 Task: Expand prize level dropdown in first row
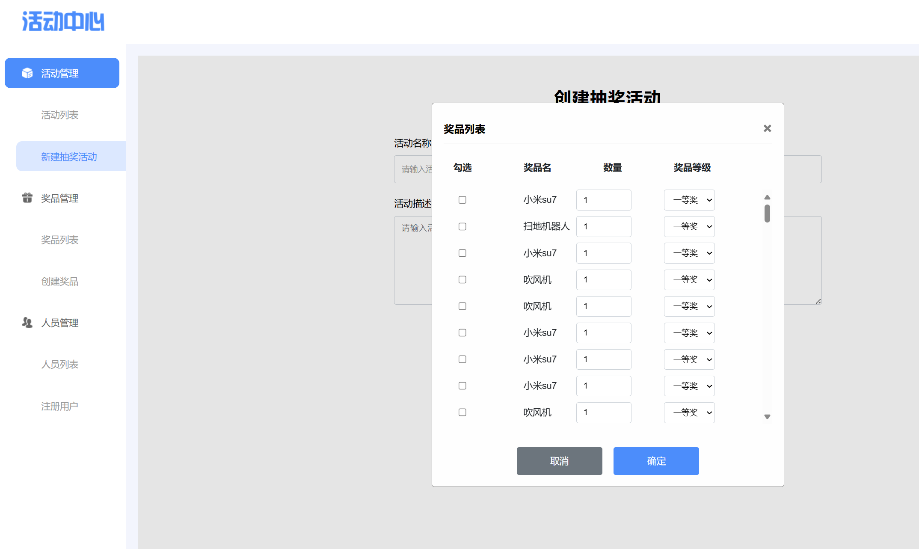point(689,200)
